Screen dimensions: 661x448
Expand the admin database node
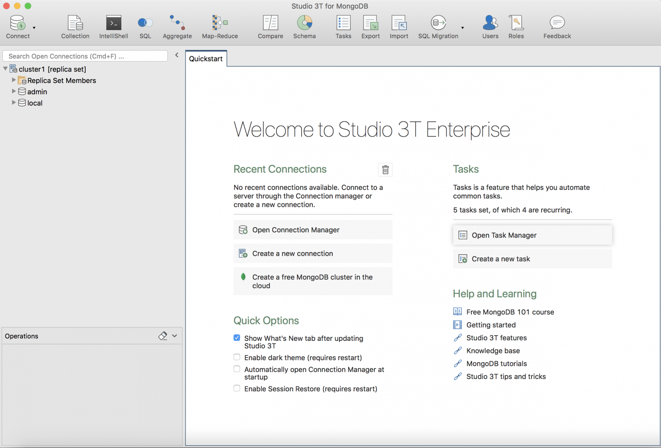[x=14, y=91]
